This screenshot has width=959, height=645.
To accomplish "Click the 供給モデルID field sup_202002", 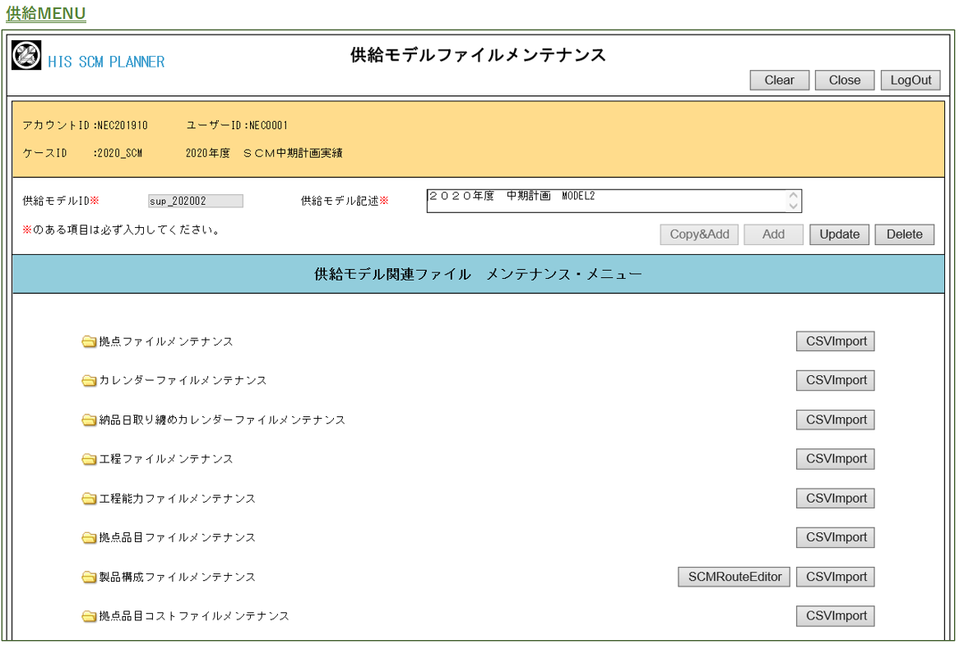I will (x=195, y=201).
